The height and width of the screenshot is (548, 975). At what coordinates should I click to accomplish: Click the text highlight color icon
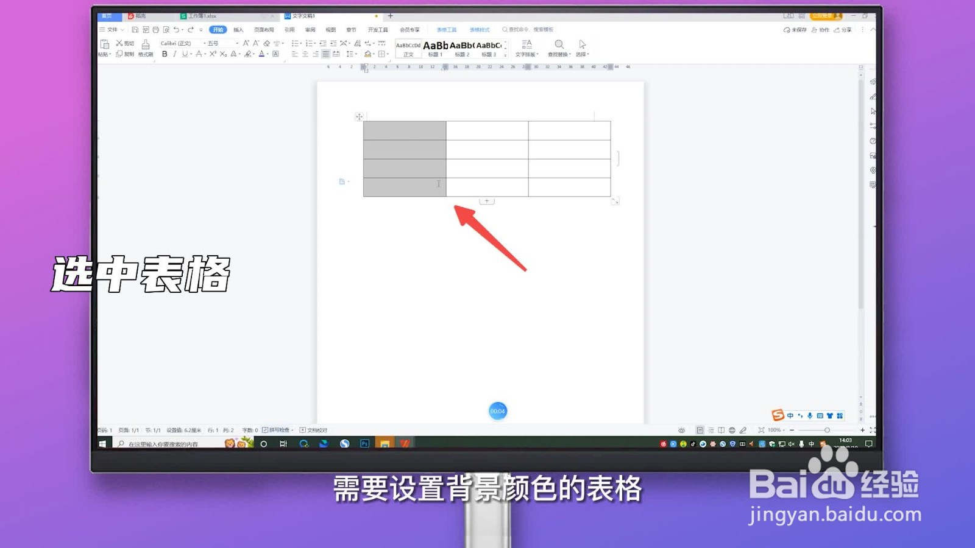click(x=247, y=54)
